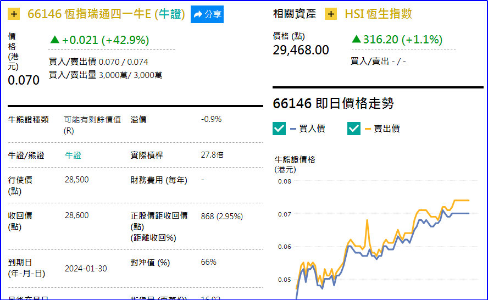Select bid/ask price 0.070 / 0.074
The height and width of the screenshot is (300, 488).
click(x=123, y=62)
